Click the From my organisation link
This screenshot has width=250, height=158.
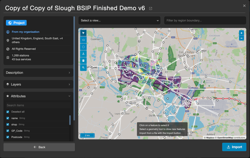point(25,32)
